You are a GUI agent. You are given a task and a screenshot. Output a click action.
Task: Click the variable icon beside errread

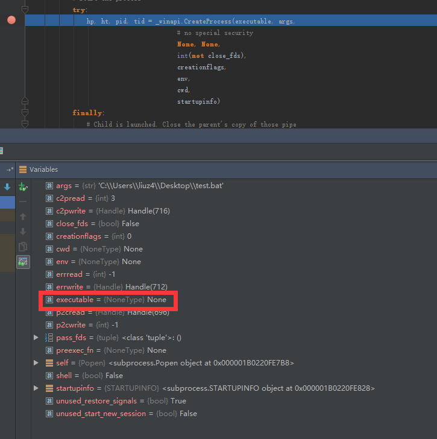pos(49,274)
